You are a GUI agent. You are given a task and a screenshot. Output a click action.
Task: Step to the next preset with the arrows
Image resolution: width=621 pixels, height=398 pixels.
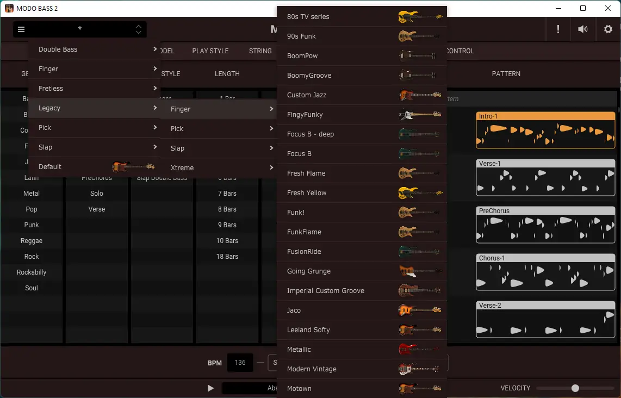[x=139, y=32]
